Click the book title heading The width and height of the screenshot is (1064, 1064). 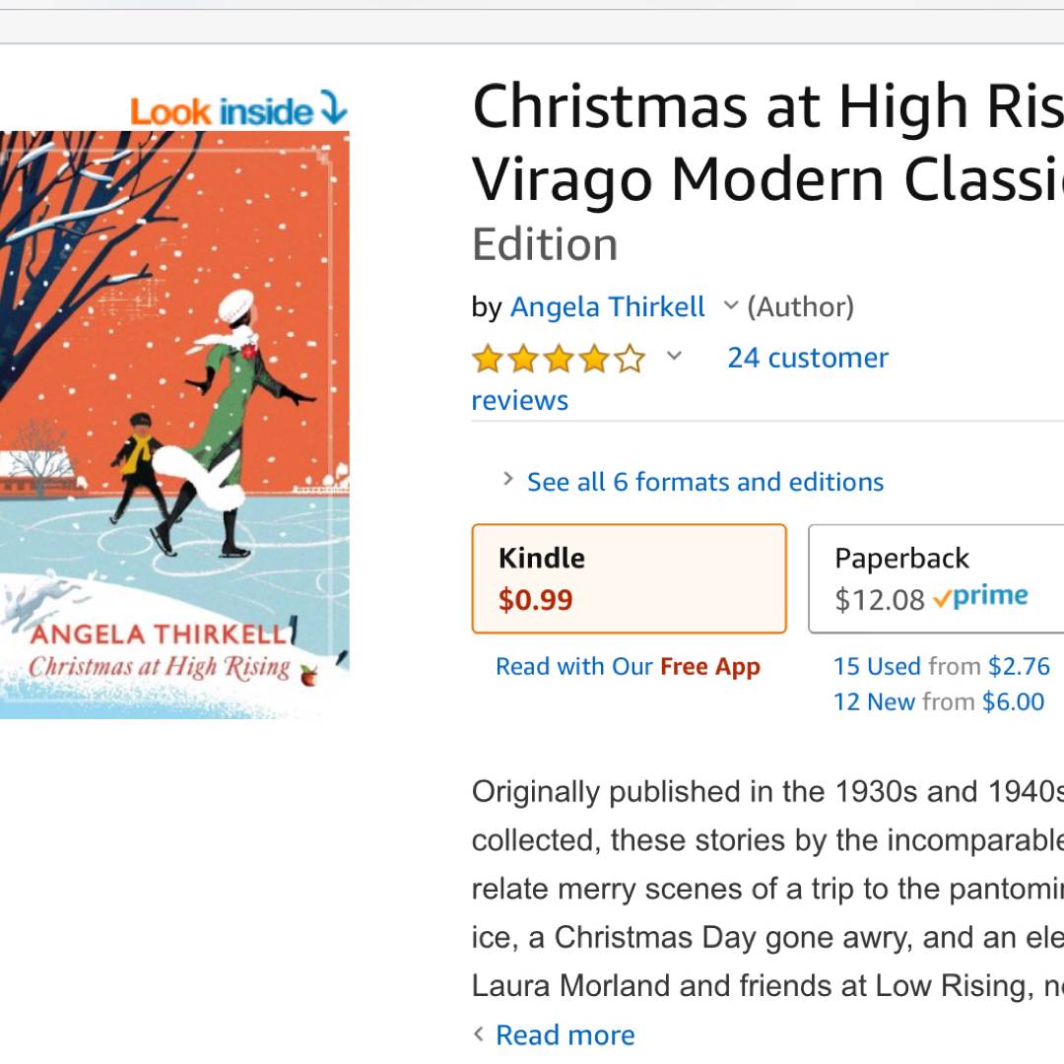tap(766, 143)
